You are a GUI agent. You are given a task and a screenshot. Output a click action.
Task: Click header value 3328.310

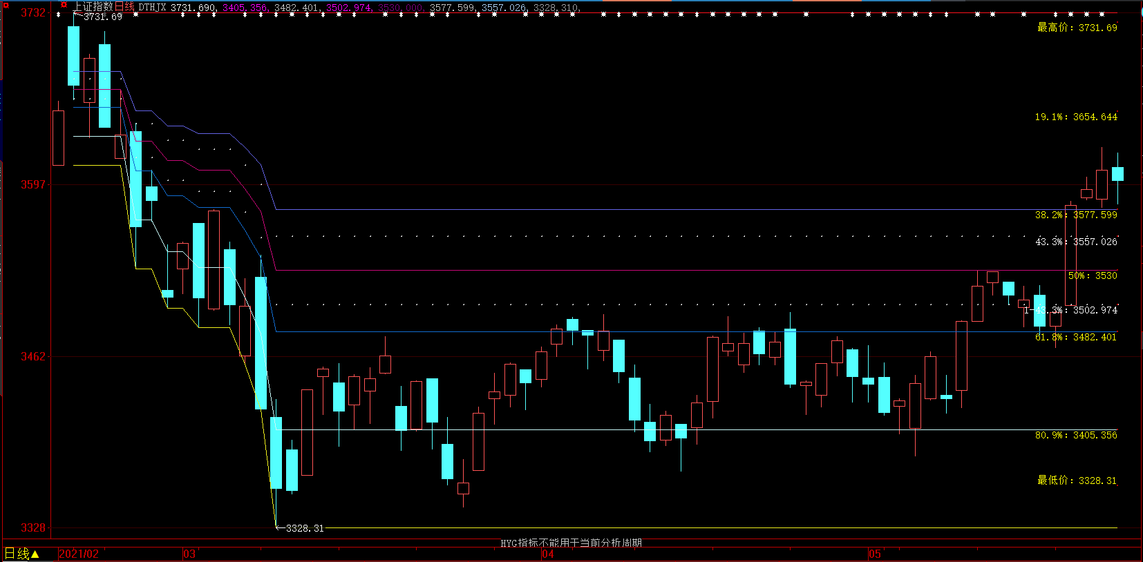(556, 8)
